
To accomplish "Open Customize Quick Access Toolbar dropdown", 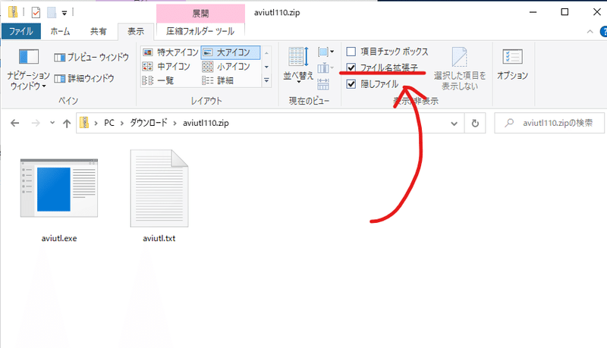I will [64, 13].
